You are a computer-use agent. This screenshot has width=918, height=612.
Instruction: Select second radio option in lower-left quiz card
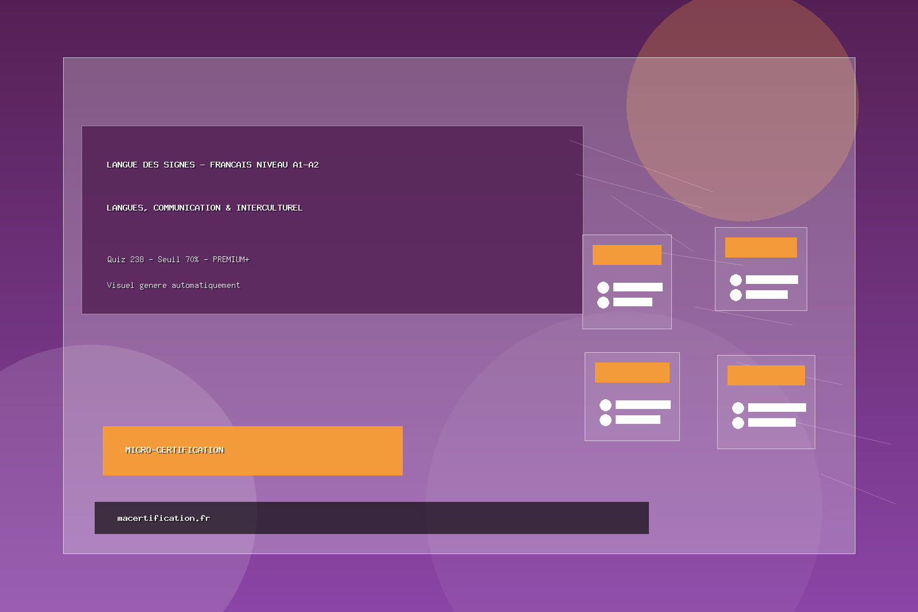click(605, 420)
